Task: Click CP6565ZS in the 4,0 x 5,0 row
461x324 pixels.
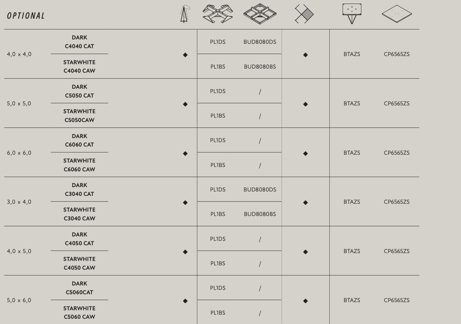Action: (397, 251)
